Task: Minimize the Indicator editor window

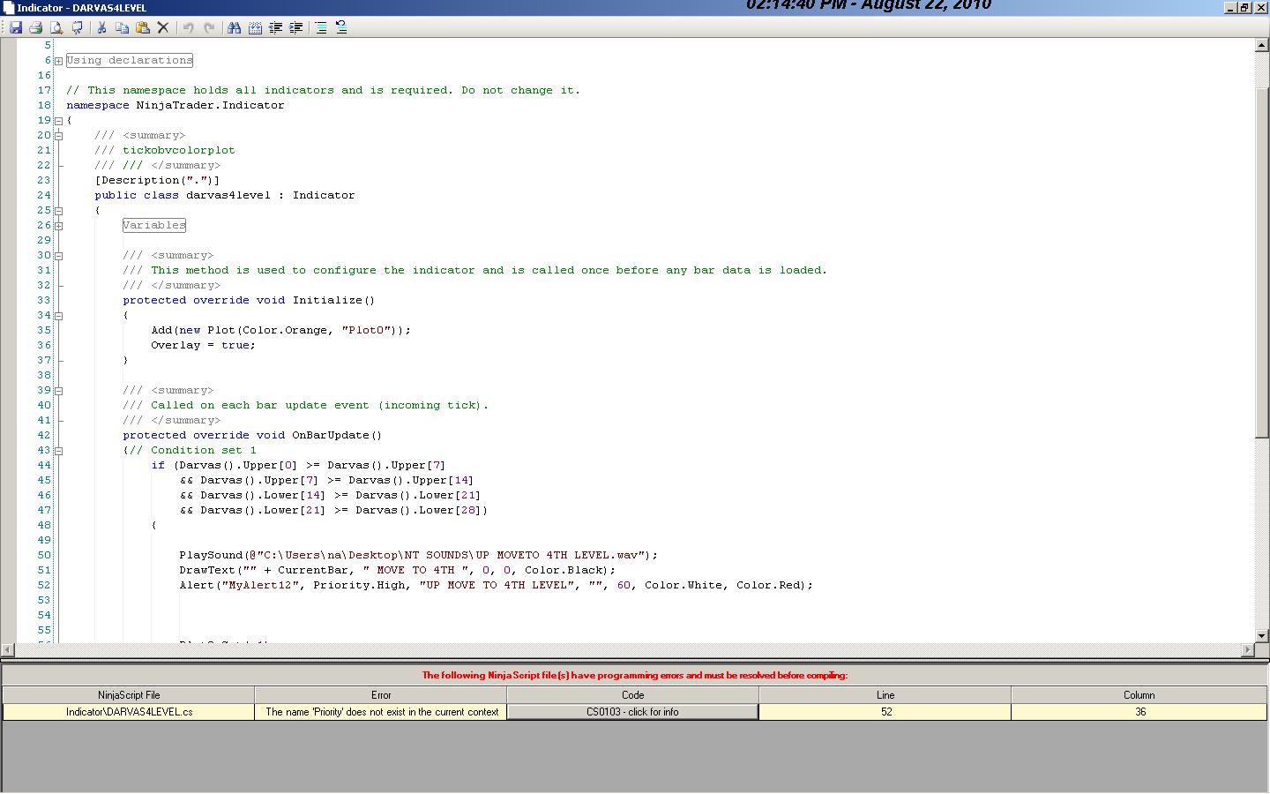Action: pyautogui.click(x=1230, y=7)
